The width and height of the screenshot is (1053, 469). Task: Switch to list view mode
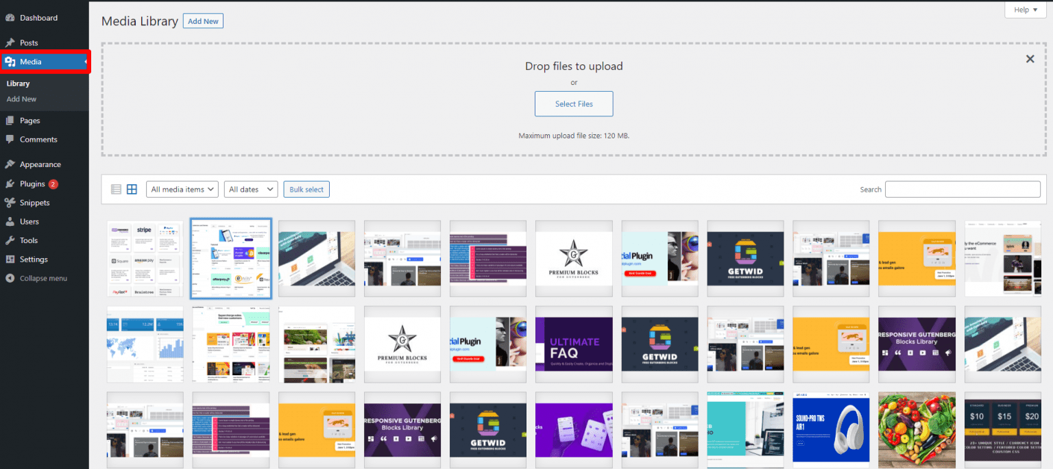point(115,189)
